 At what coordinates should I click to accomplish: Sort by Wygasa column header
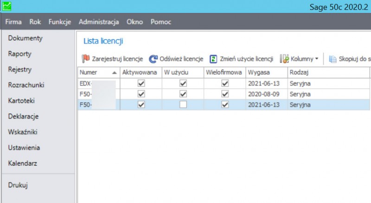pyautogui.click(x=267, y=72)
